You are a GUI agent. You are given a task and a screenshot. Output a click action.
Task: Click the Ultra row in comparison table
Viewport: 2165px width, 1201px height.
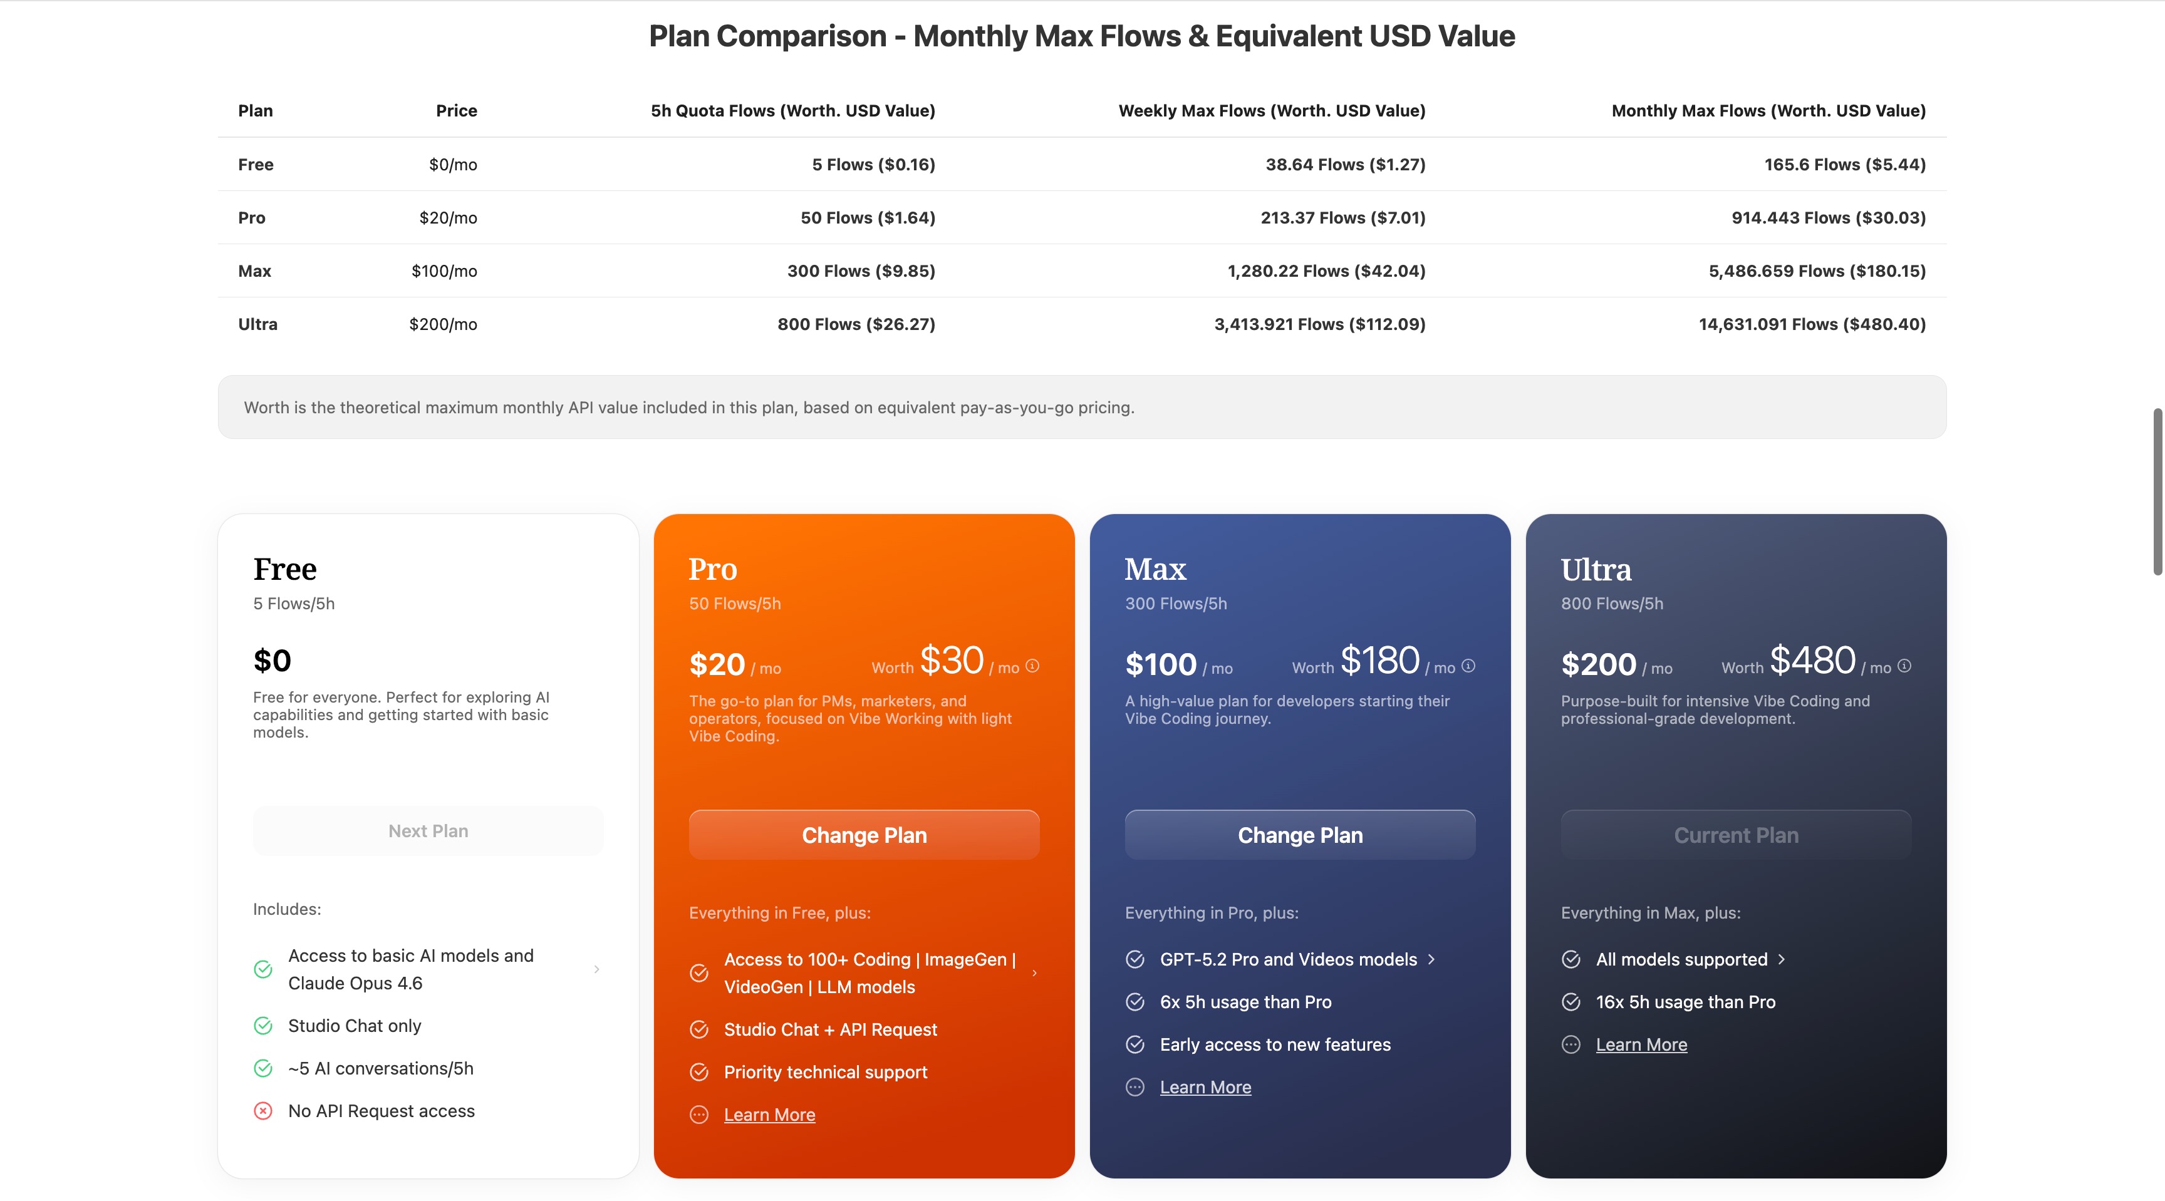coord(1082,324)
